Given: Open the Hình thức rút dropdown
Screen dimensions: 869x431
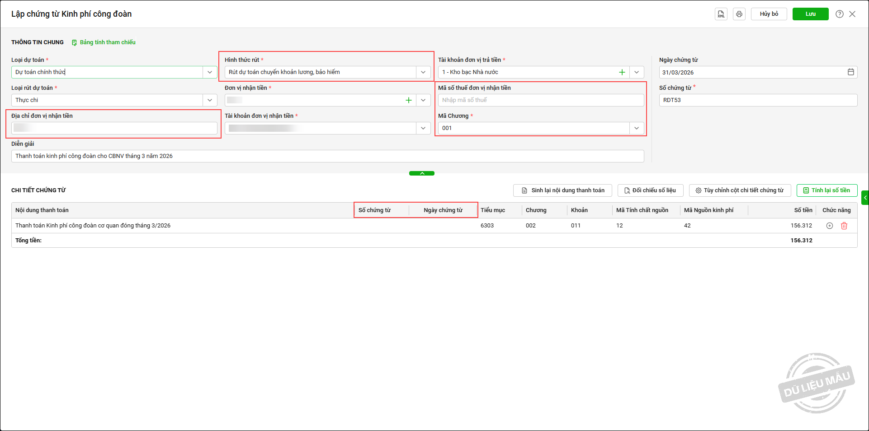Looking at the screenshot, I should point(423,72).
